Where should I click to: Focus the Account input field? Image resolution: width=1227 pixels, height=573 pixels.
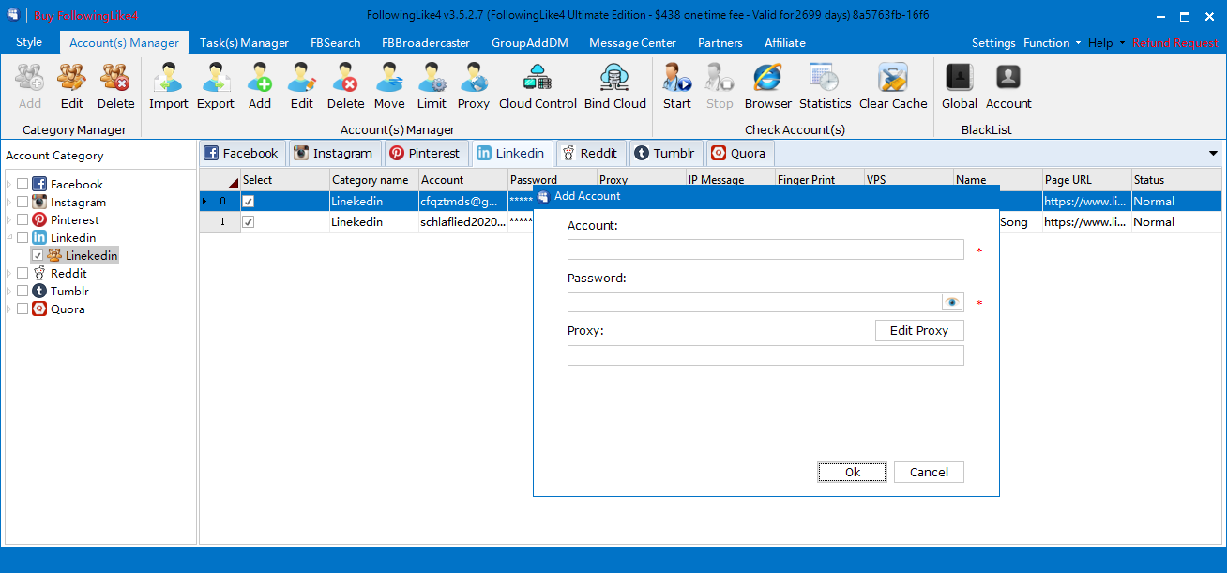coord(765,249)
